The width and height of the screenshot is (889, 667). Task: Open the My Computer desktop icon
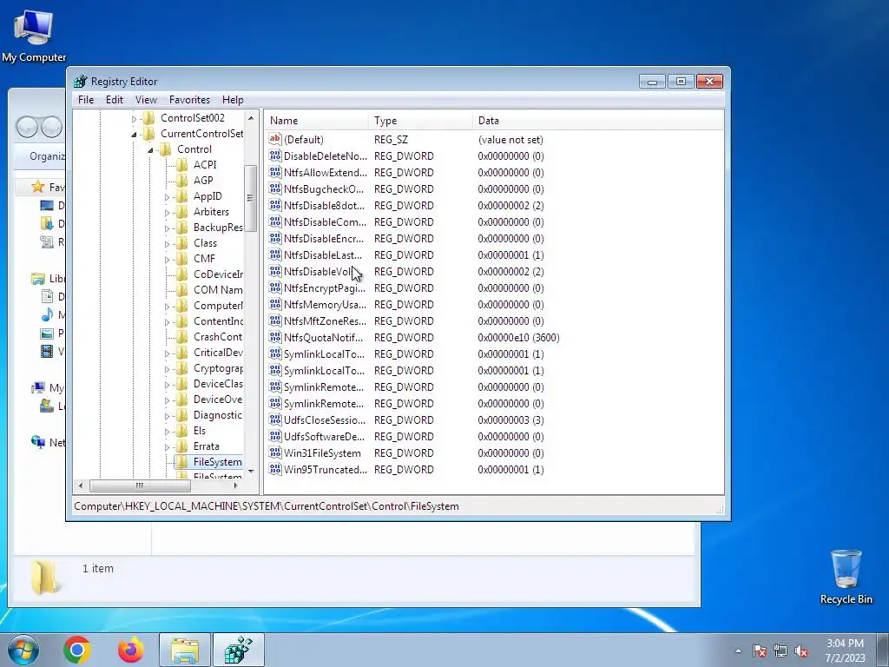(34, 36)
